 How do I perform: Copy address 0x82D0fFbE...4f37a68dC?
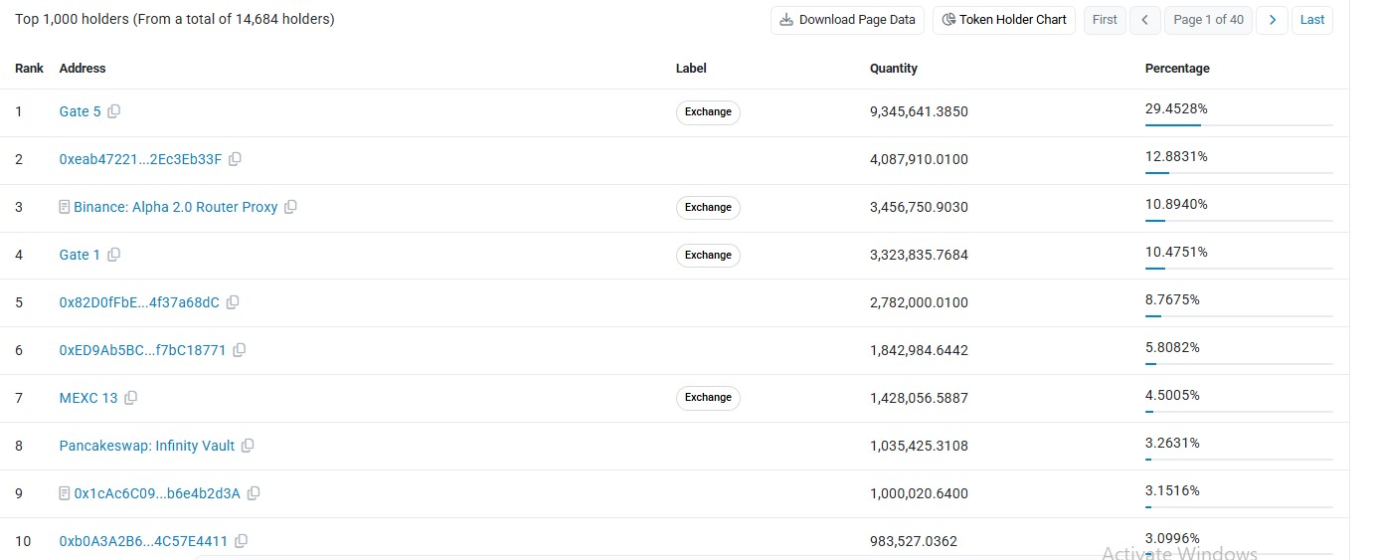pyautogui.click(x=233, y=302)
